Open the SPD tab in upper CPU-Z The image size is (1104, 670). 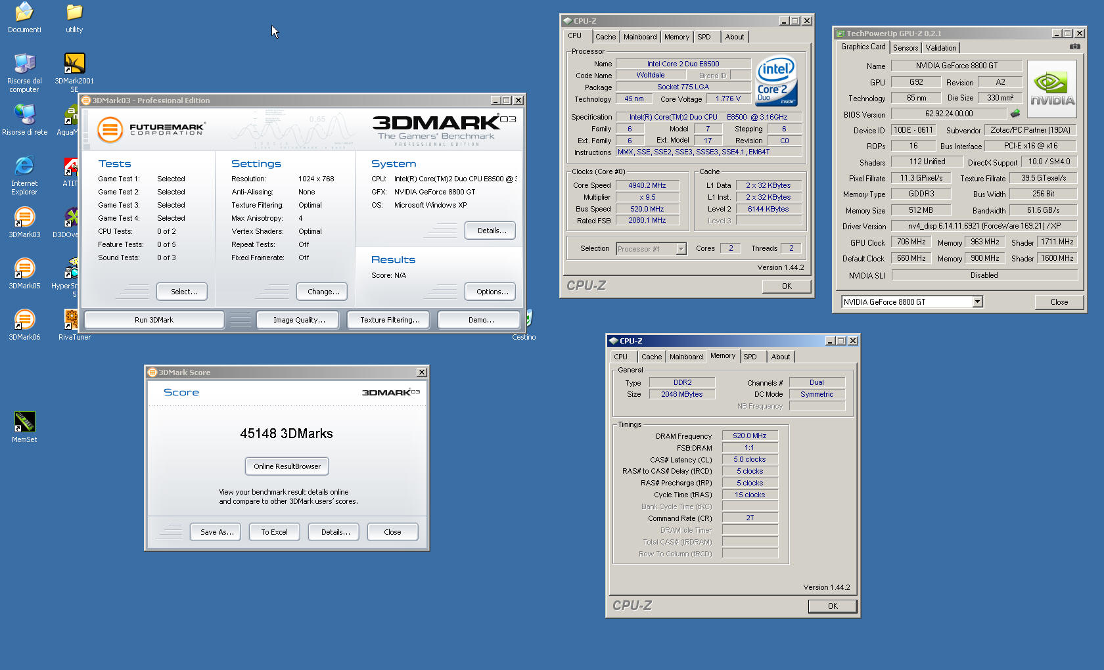[704, 37]
